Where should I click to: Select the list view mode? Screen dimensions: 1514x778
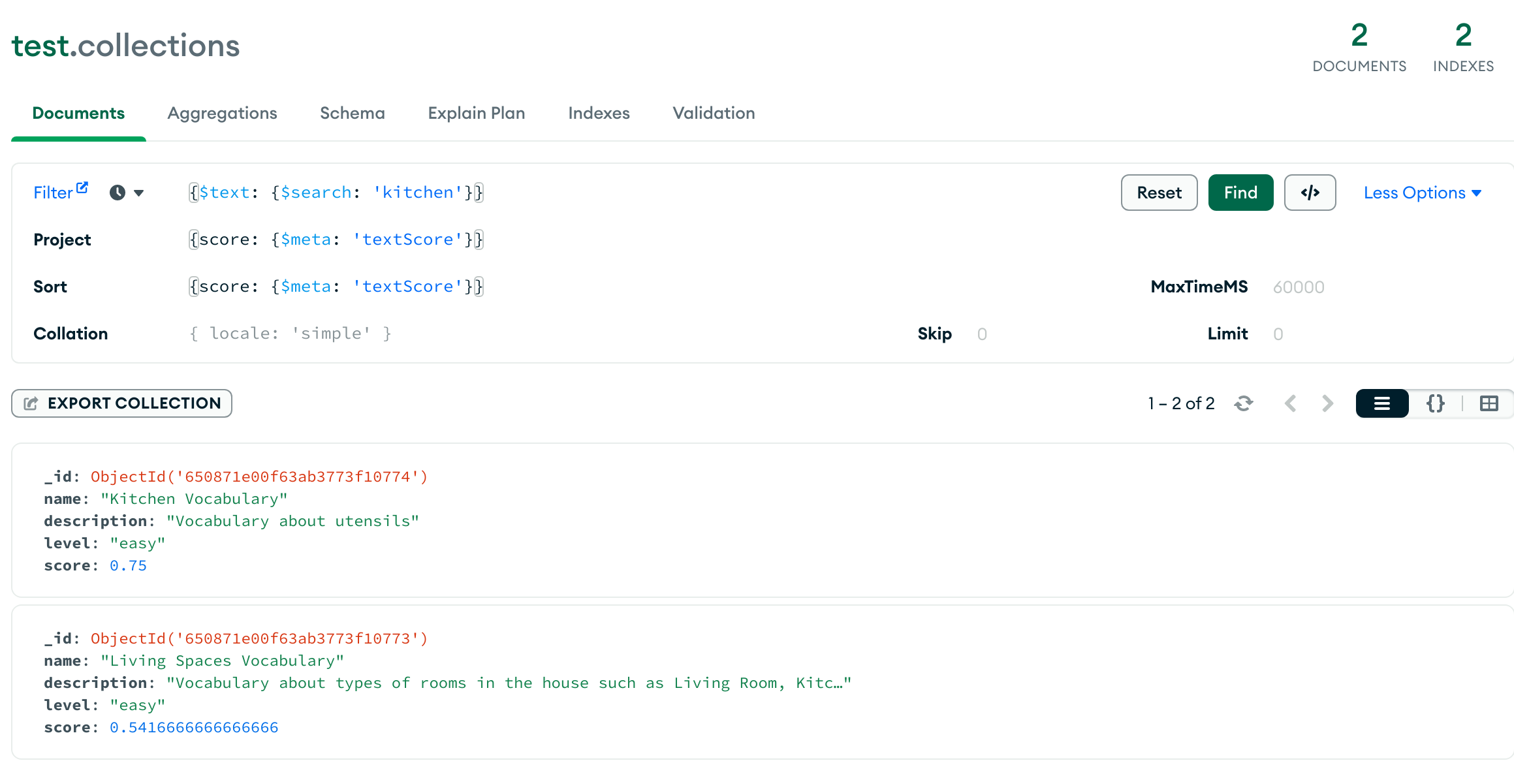pyautogui.click(x=1382, y=403)
